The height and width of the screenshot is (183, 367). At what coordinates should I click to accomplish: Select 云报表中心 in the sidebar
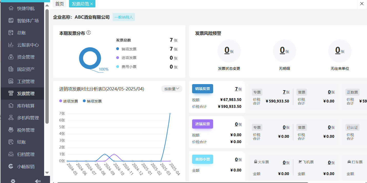click(22, 45)
